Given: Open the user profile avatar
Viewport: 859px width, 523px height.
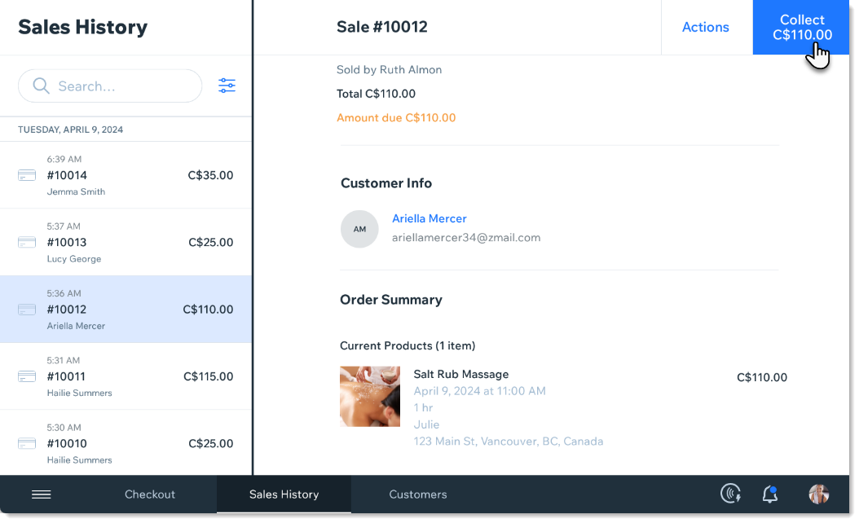Looking at the screenshot, I should (x=818, y=494).
